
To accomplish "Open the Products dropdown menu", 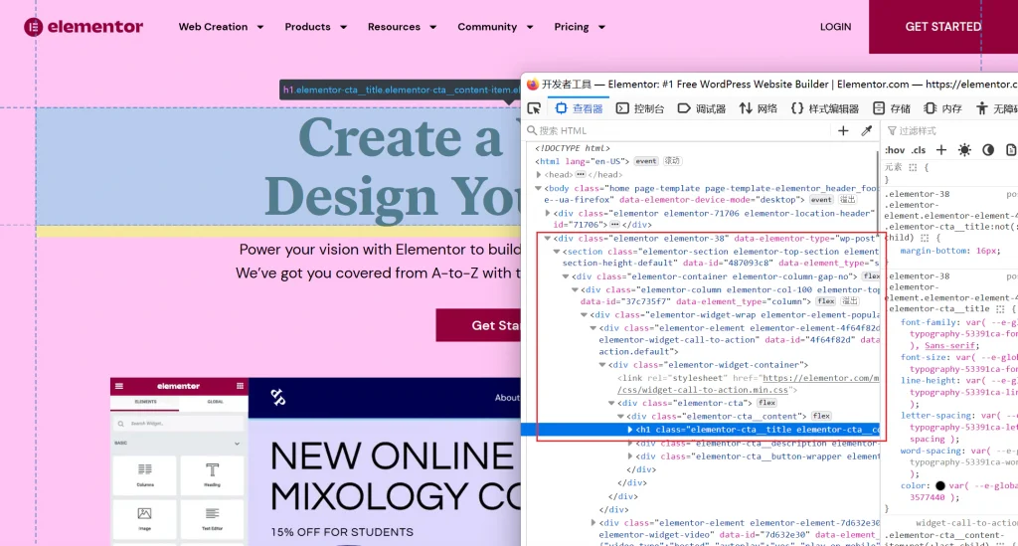I will (315, 27).
